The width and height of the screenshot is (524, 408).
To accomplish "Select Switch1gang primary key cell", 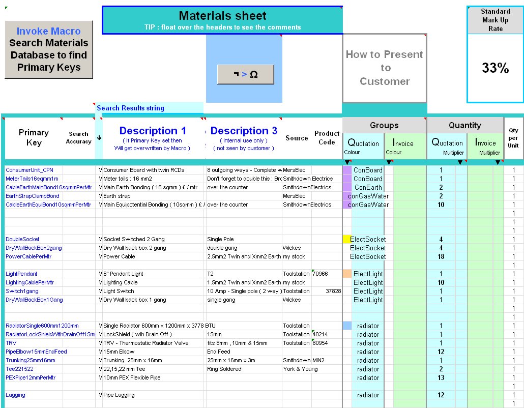I will click(x=34, y=291).
